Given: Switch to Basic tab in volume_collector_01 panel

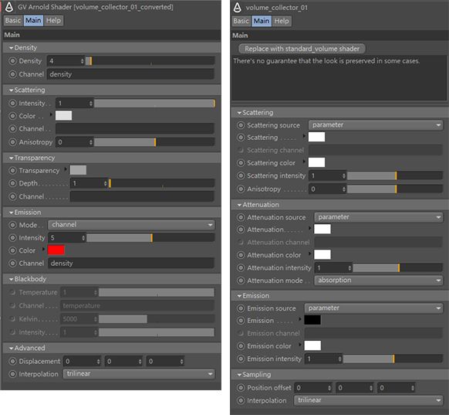Looking at the screenshot, I should click(241, 21).
